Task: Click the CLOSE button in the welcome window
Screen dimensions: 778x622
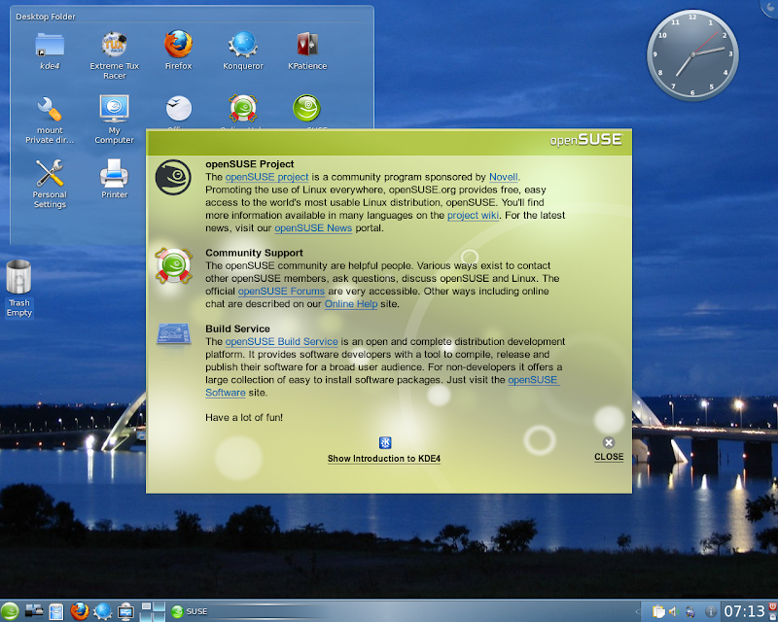Action: click(609, 450)
